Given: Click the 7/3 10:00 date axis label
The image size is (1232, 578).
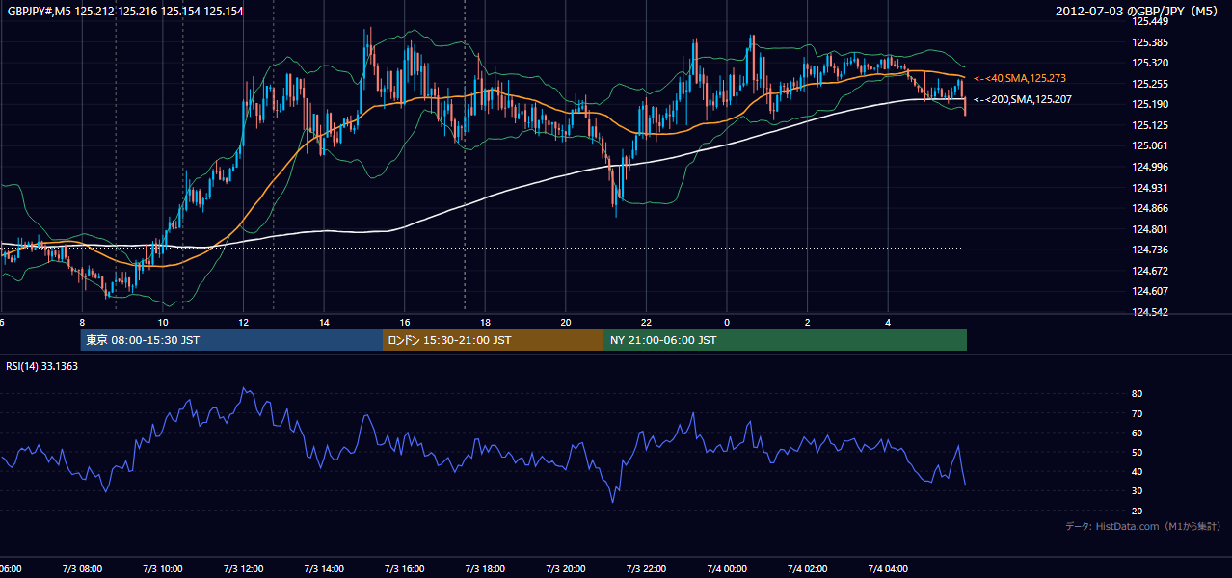Looking at the screenshot, I should (x=162, y=568).
